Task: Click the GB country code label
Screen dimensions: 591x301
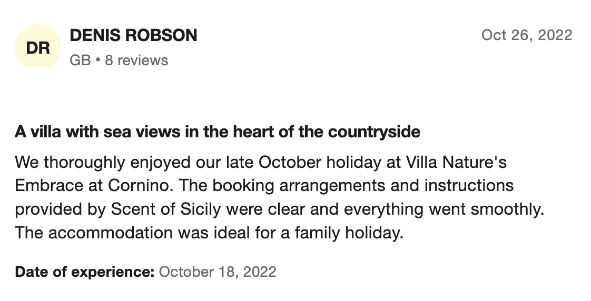Action: (80, 61)
